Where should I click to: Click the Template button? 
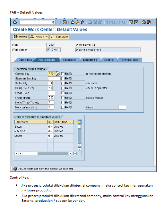point(59,37)
